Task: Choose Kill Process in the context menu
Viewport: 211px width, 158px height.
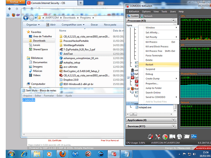Action: [159, 42]
